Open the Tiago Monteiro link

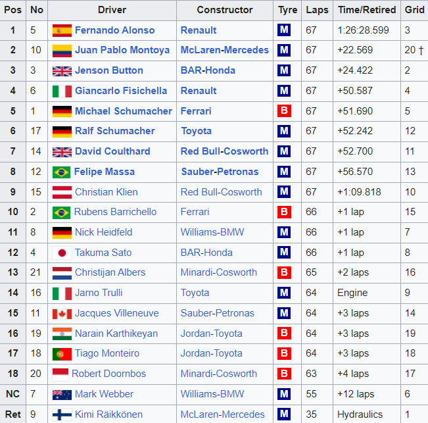107,353
